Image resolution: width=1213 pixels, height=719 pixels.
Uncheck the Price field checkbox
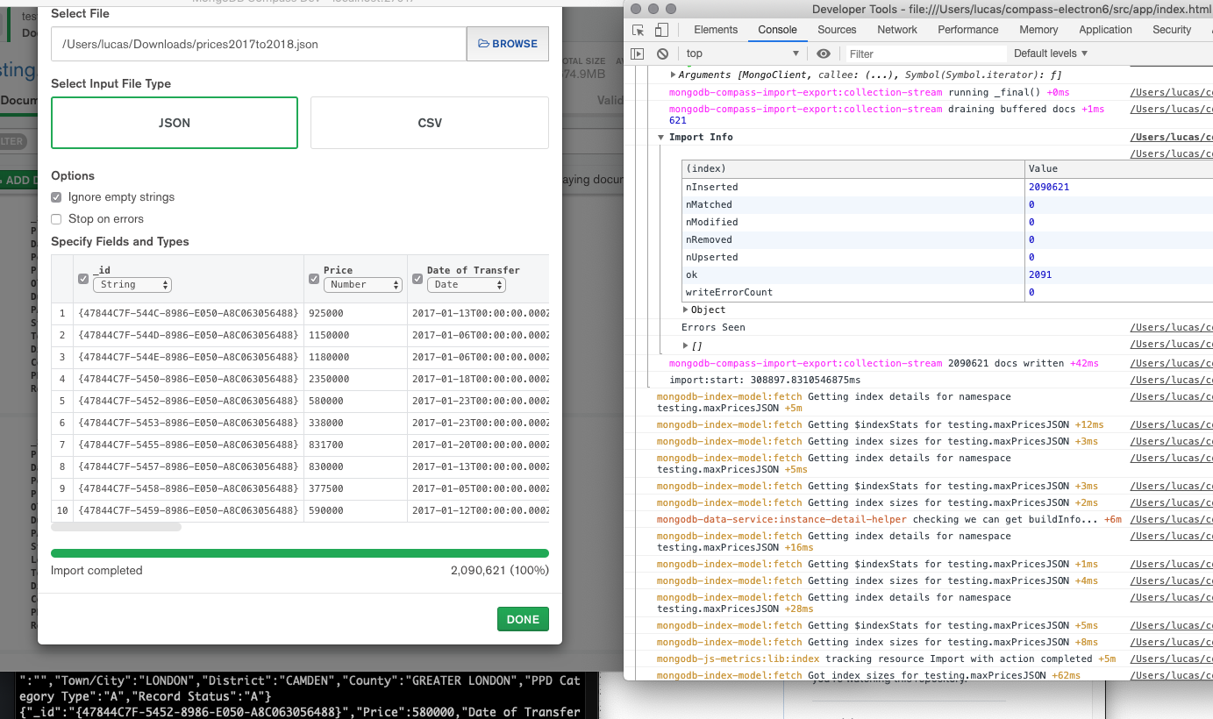[314, 279]
